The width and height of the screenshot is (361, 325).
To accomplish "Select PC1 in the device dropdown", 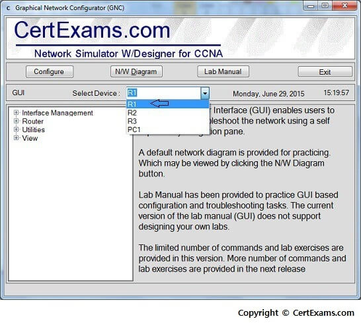I will point(168,129).
